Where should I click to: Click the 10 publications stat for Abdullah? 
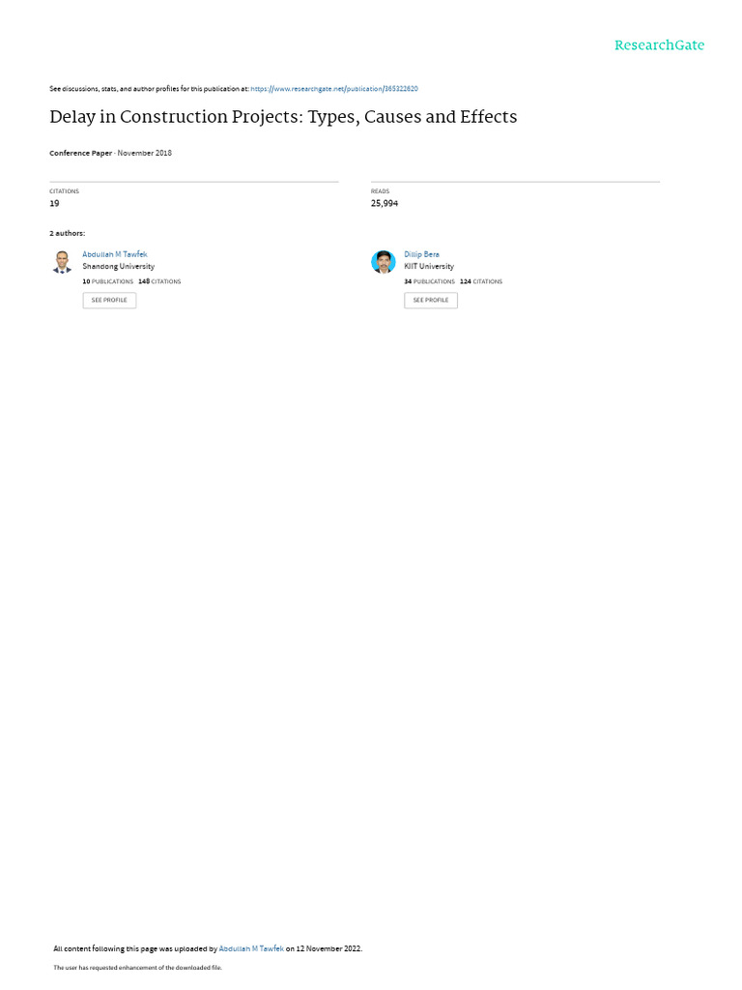pos(108,281)
